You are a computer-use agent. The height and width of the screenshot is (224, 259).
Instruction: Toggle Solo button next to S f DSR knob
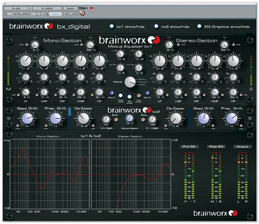pos(143,119)
